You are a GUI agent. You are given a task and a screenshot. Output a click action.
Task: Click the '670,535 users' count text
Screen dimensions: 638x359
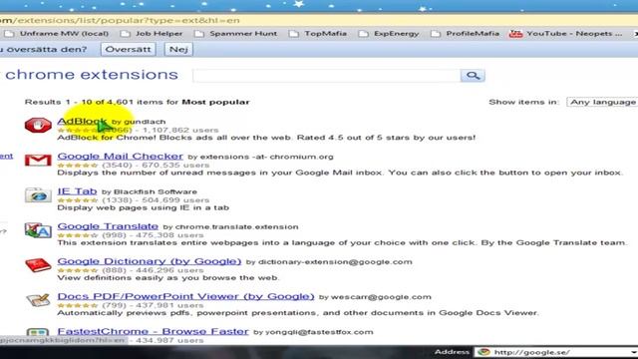175,166
